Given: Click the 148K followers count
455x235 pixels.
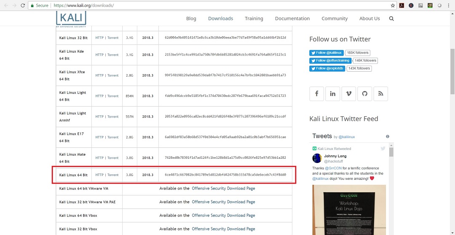Looking at the screenshot, I should [366, 61].
